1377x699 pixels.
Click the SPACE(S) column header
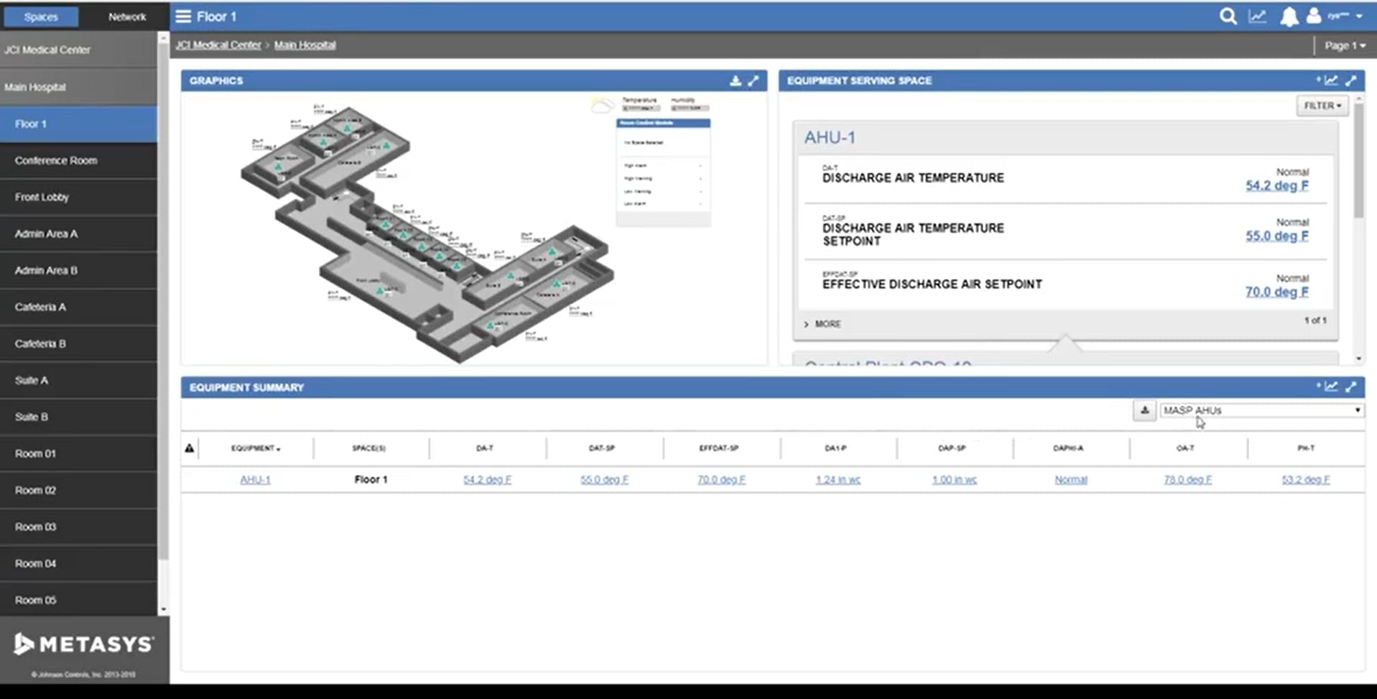[x=368, y=448]
